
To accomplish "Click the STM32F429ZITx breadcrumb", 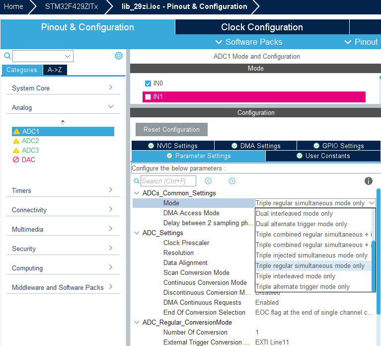I will (x=72, y=6).
